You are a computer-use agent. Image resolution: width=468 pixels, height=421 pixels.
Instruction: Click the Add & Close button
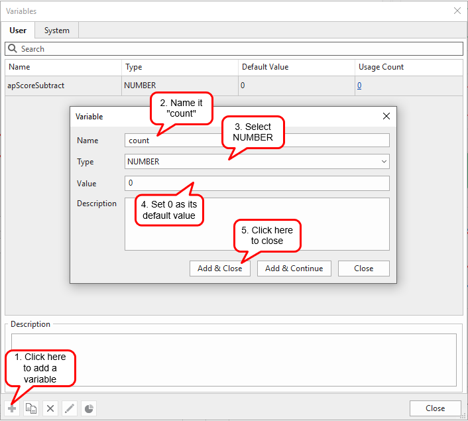(x=219, y=268)
